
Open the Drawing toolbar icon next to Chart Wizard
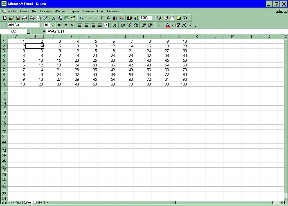tap(136, 18)
